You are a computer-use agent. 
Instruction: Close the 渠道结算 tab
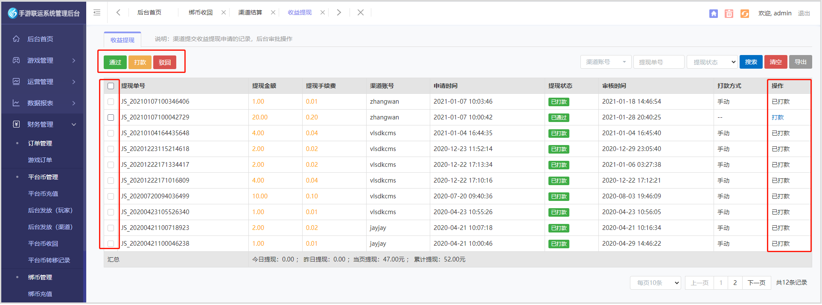273,13
